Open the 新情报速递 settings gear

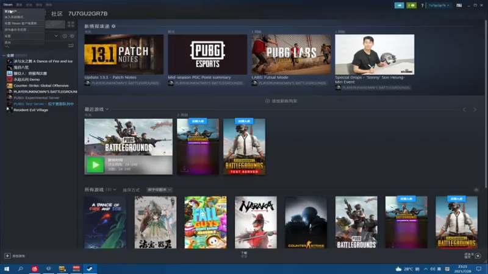[113, 26]
